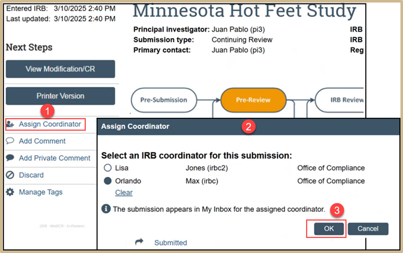
Task: Select the Lisa Jones coordinator radio button
Action: 108,168
